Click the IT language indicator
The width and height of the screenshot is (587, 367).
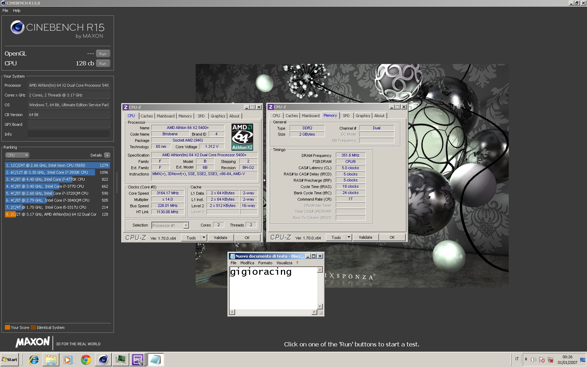(517, 359)
